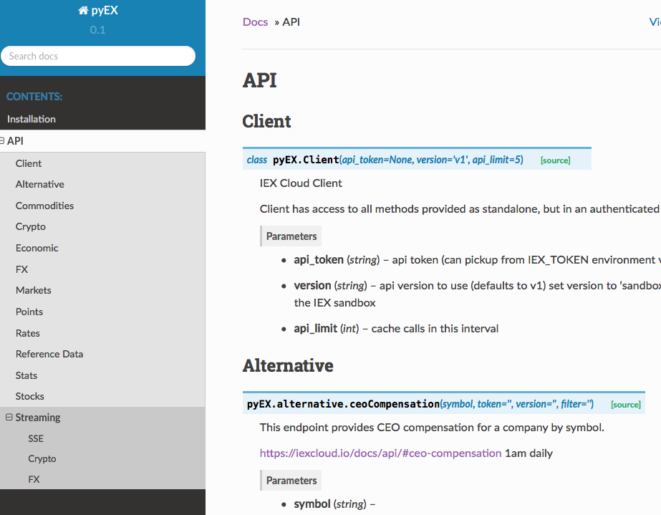Select the top-level API menu item

15,141
